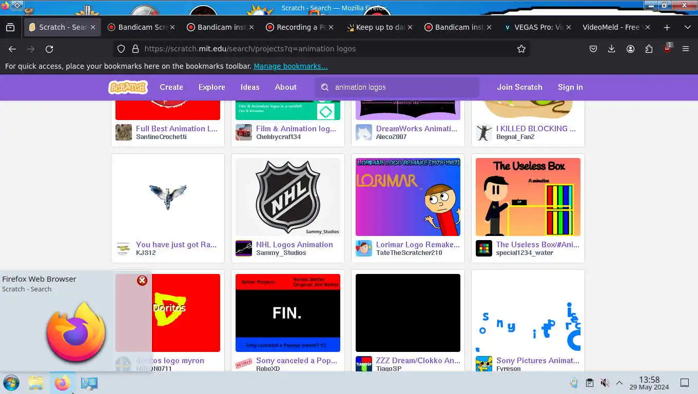
Task: Reload the current page
Action: [49, 49]
